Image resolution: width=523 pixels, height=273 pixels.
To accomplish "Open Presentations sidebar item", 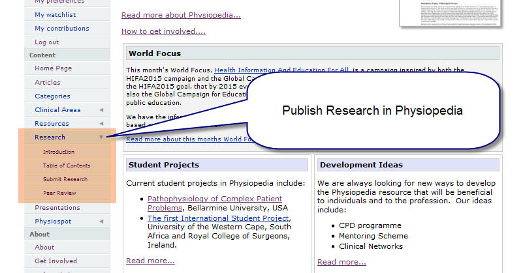I will 57,207.
